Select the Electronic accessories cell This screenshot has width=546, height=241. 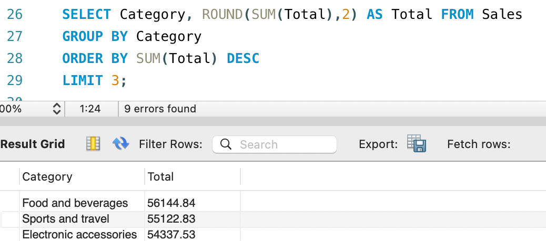coord(79,234)
